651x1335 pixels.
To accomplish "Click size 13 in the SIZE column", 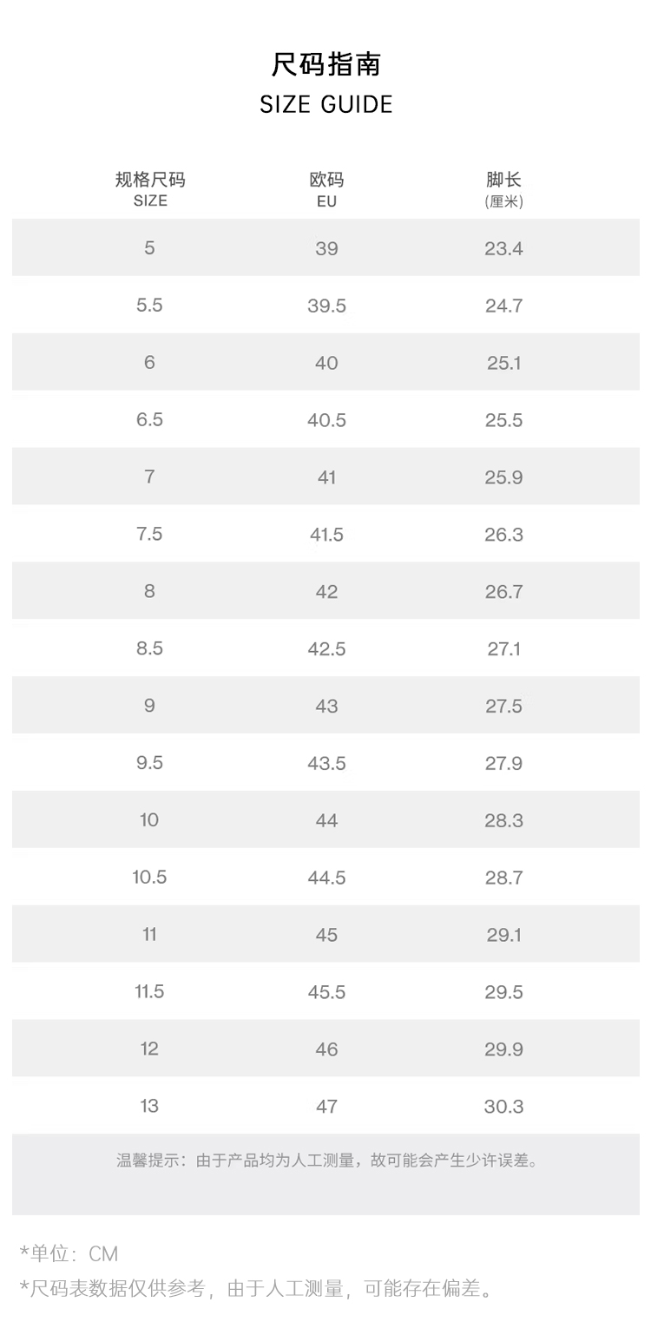I will pyautogui.click(x=149, y=1106).
